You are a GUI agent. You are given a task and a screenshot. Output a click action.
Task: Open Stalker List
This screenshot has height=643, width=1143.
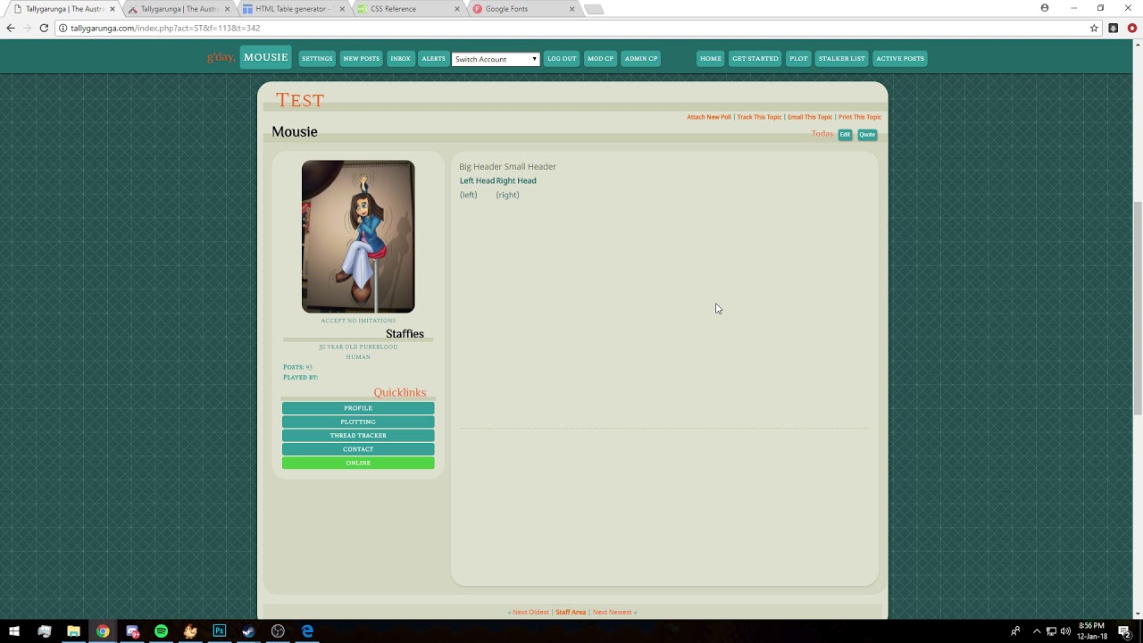point(842,59)
